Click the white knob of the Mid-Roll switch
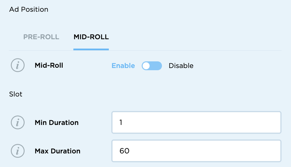The height and width of the screenshot is (167, 291). click(x=146, y=66)
